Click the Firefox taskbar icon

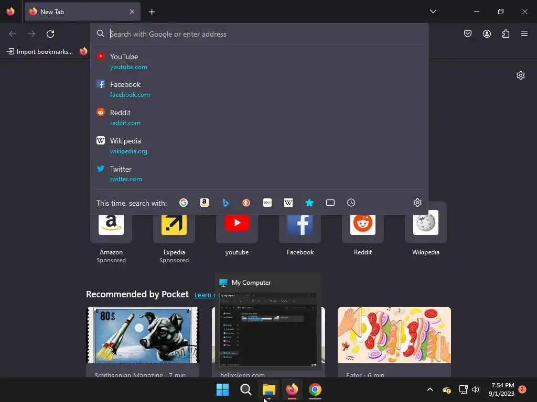pyautogui.click(x=292, y=389)
